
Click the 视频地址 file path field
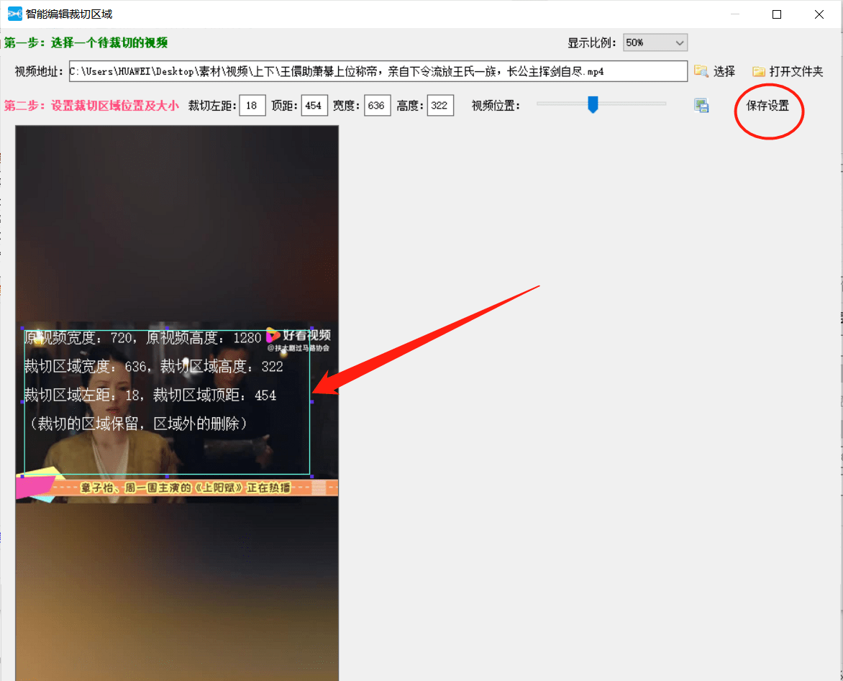[378, 71]
